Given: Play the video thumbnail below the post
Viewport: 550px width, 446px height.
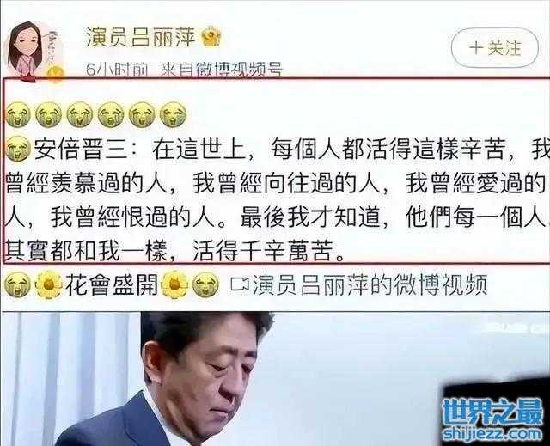Looking at the screenshot, I should coord(275,379).
